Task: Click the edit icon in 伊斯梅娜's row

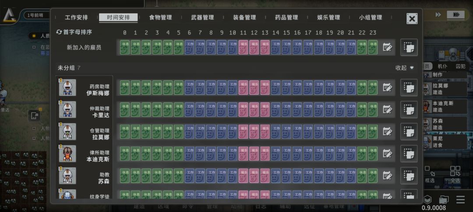Action: [x=387, y=87]
